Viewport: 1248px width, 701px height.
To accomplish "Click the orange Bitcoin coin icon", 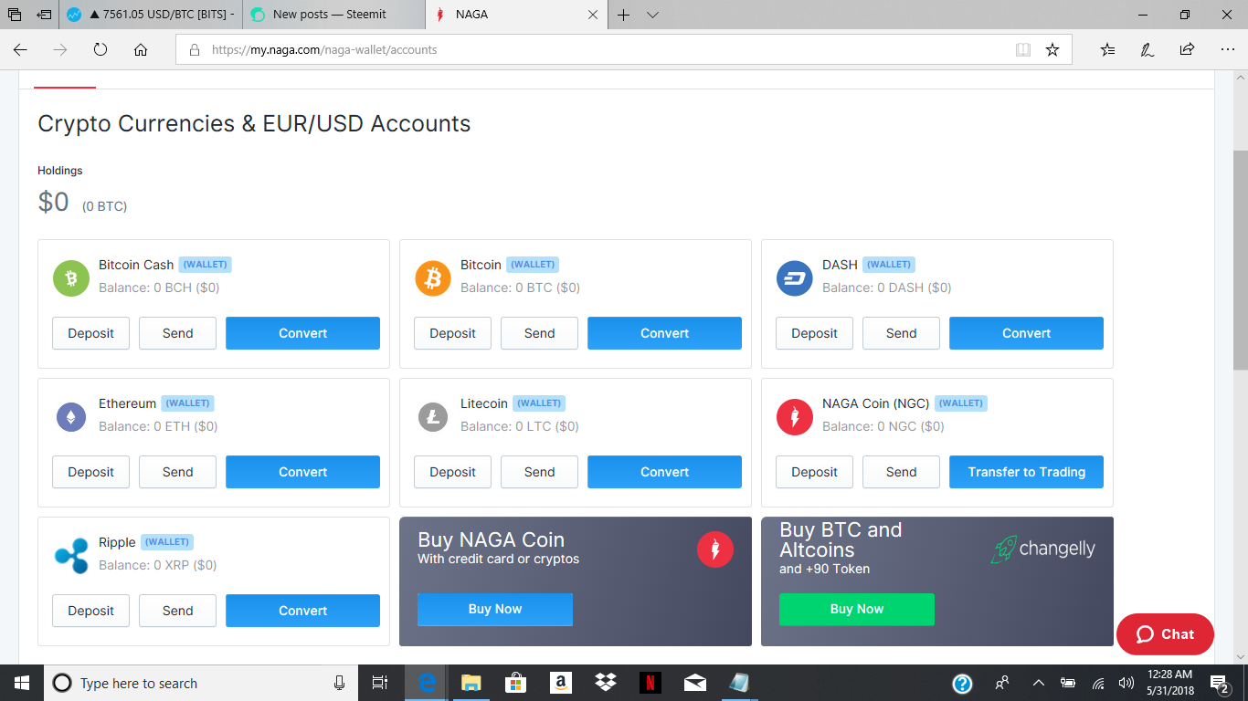I will pos(433,278).
